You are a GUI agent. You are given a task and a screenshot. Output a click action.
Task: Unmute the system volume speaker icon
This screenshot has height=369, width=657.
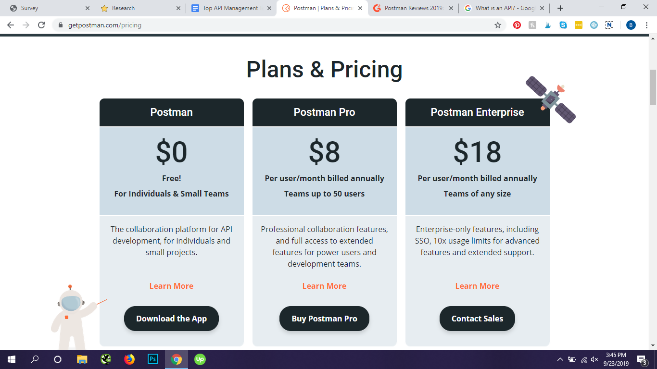(594, 359)
